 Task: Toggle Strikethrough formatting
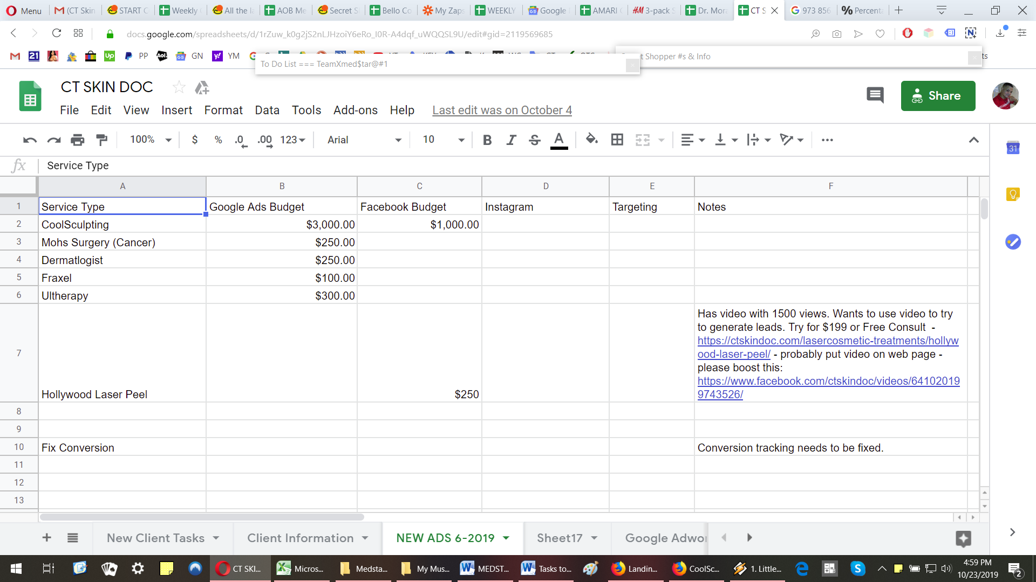point(535,140)
